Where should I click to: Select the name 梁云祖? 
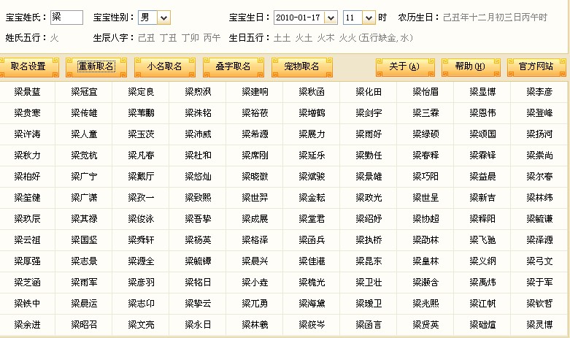27,240
